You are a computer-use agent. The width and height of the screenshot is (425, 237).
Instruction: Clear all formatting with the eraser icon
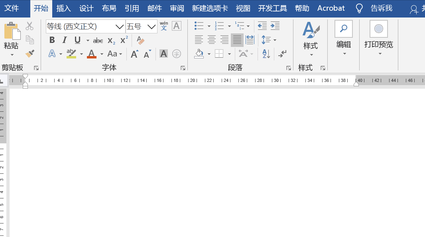140,40
